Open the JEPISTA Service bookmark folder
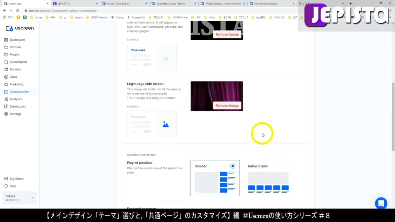 96,17
